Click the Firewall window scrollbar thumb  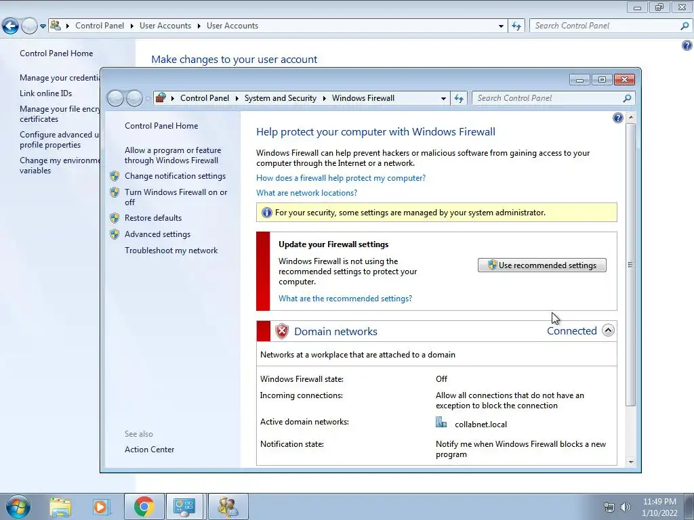point(631,265)
